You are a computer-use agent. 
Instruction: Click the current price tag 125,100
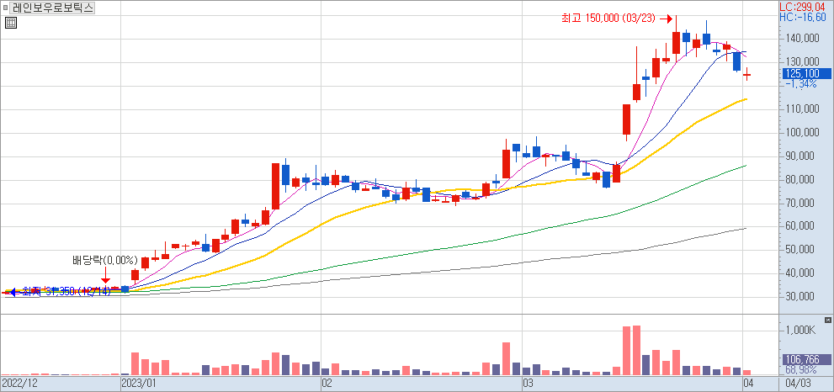[x=805, y=73]
